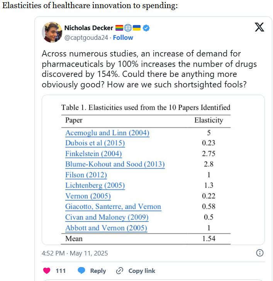Open the @captgouda24 handle link
The image size is (273, 281).
(86, 37)
